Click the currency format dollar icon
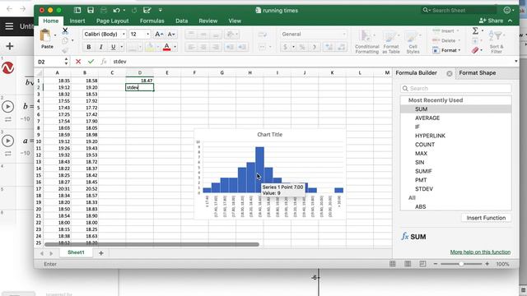 click(x=286, y=47)
